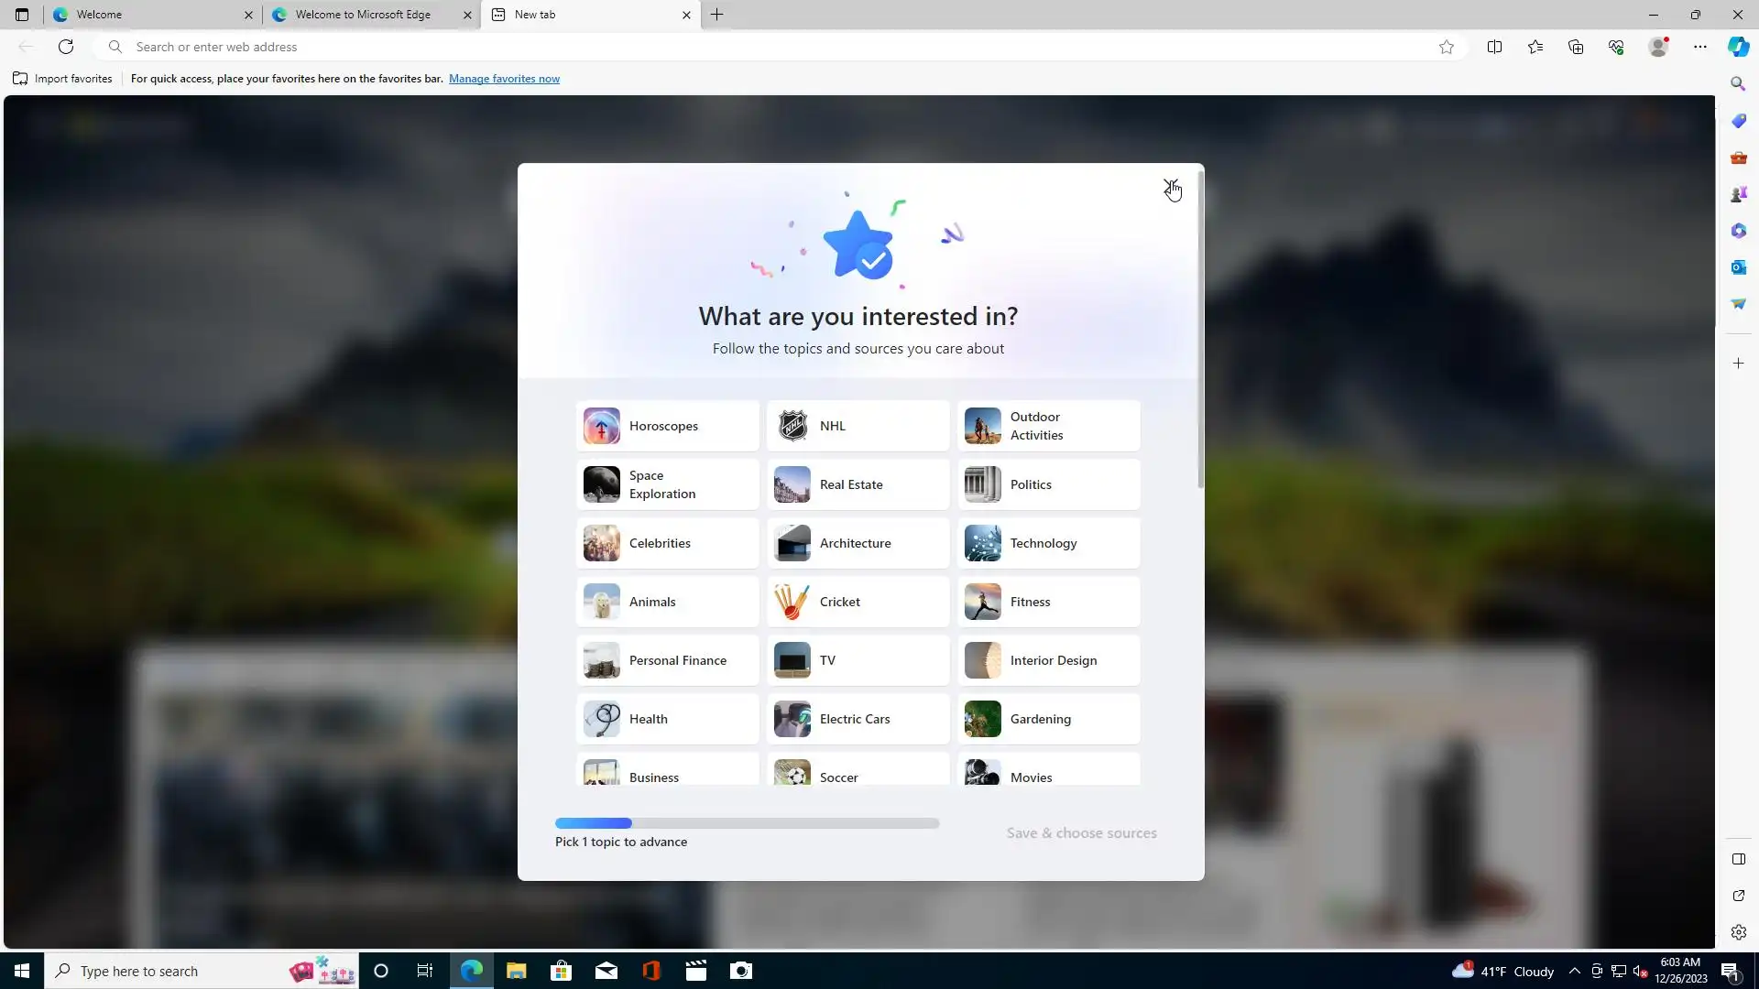
Task: Click Import favorites button
Action: (x=63, y=79)
